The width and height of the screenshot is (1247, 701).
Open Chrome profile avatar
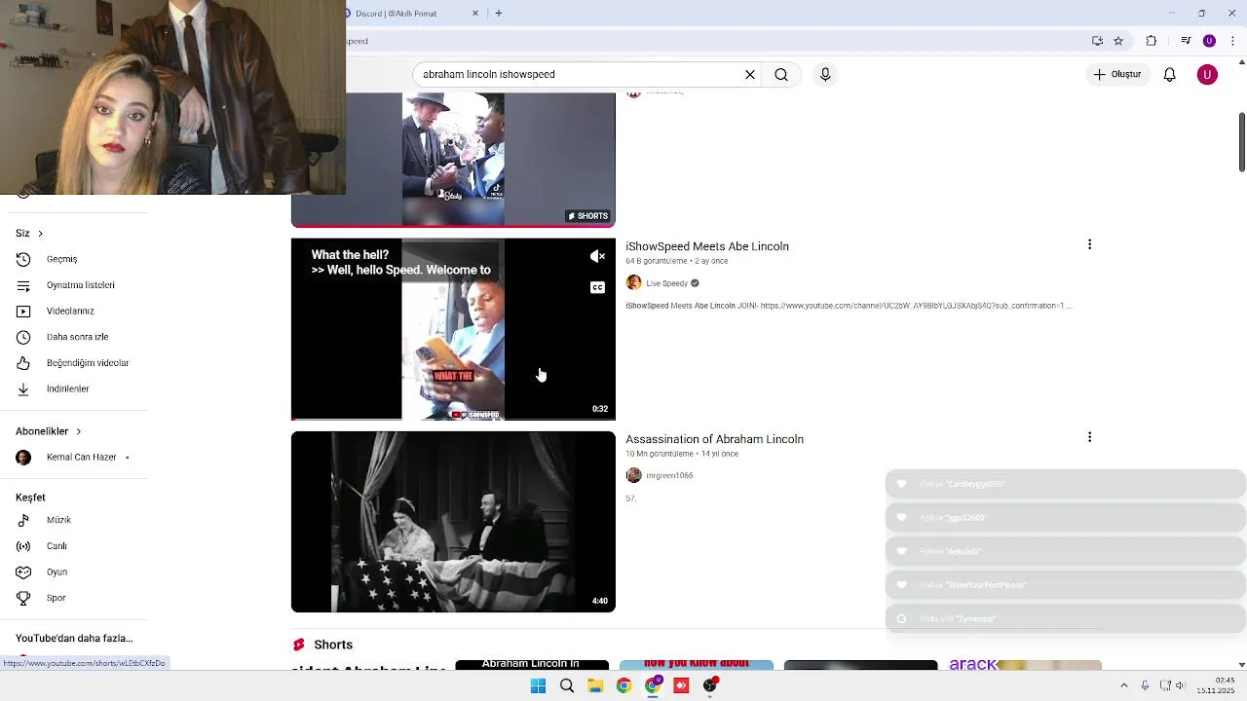point(1209,41)
